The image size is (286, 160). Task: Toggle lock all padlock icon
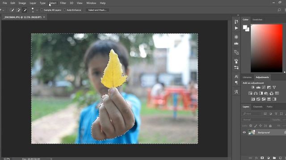coord(270,126)
